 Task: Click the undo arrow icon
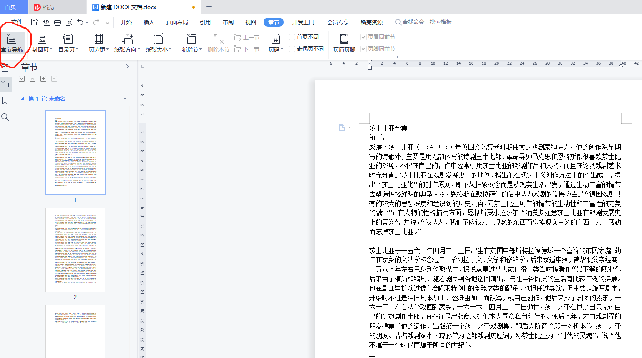[x=80, y=22]
